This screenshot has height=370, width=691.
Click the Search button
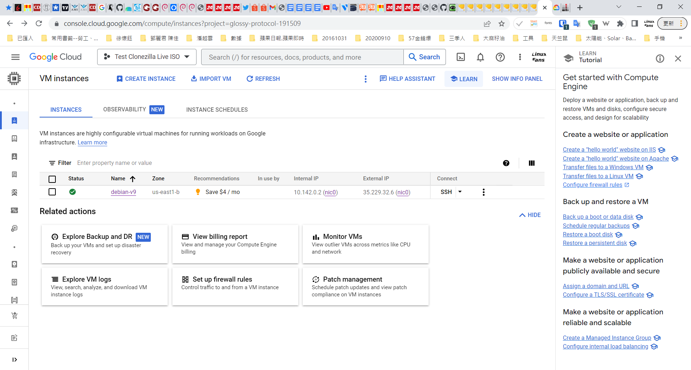click(425, 57)
